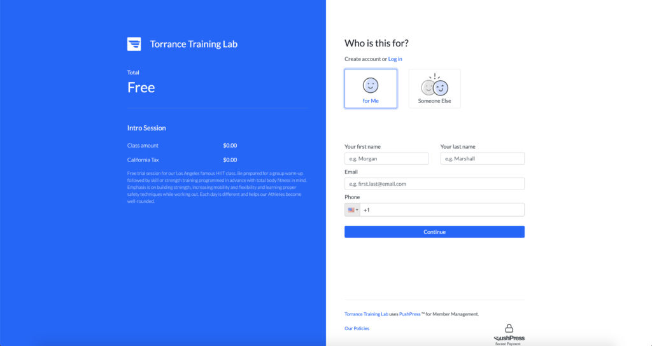Image resolution: width=652 pixels, height=346 pixels.
Task: Click the 'Free' total amount text
Action: point(141,87)
